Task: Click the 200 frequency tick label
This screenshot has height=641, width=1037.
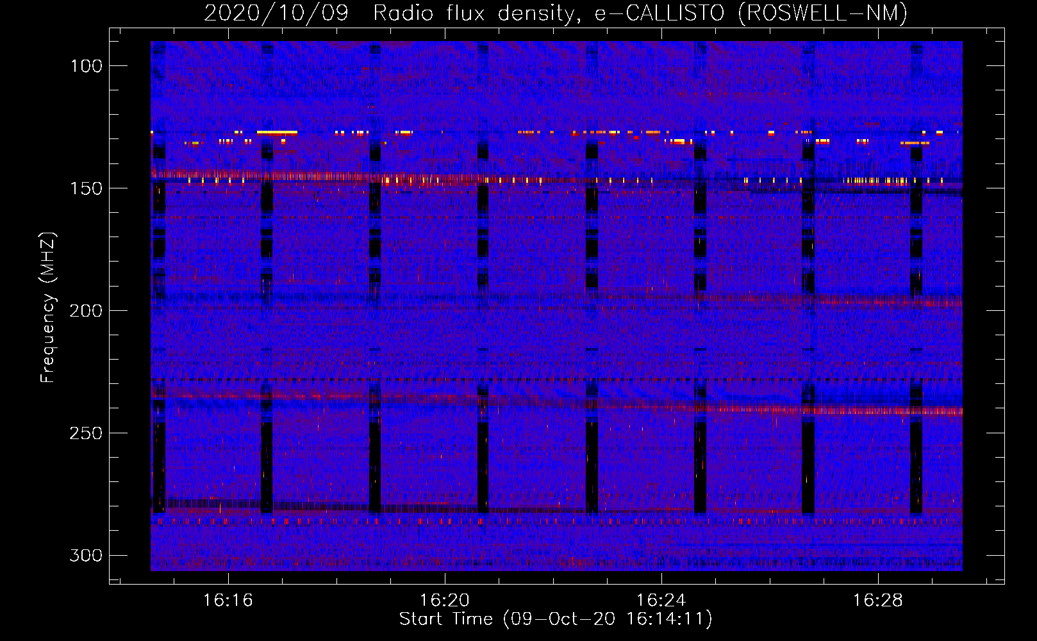Action: point(85,311)
